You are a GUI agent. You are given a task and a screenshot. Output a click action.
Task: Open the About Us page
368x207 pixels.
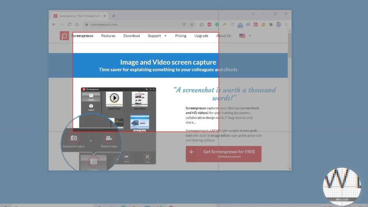[223, 36]
